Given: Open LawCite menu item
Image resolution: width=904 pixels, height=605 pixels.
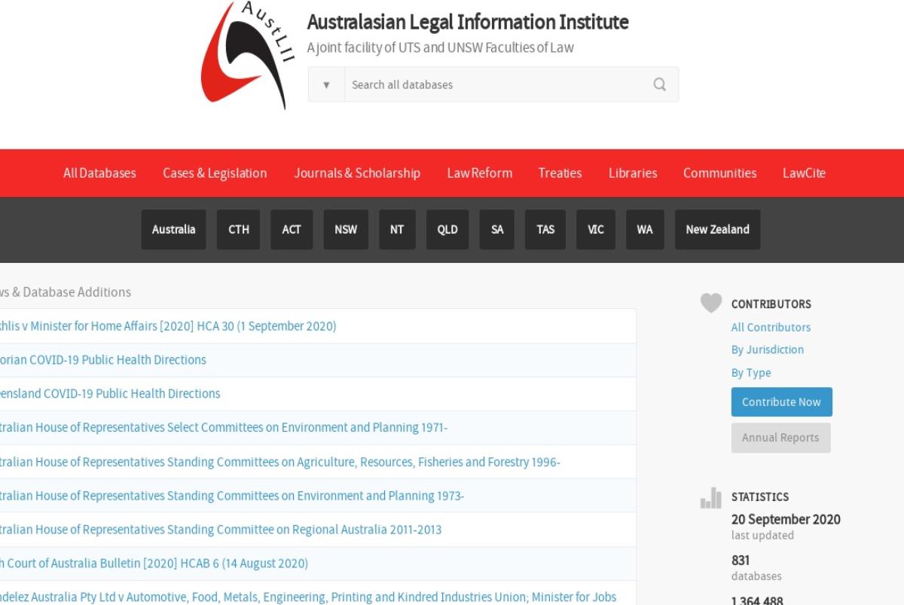Looking at the screenshot, I should pyautogui.click(x=804, y=173).
